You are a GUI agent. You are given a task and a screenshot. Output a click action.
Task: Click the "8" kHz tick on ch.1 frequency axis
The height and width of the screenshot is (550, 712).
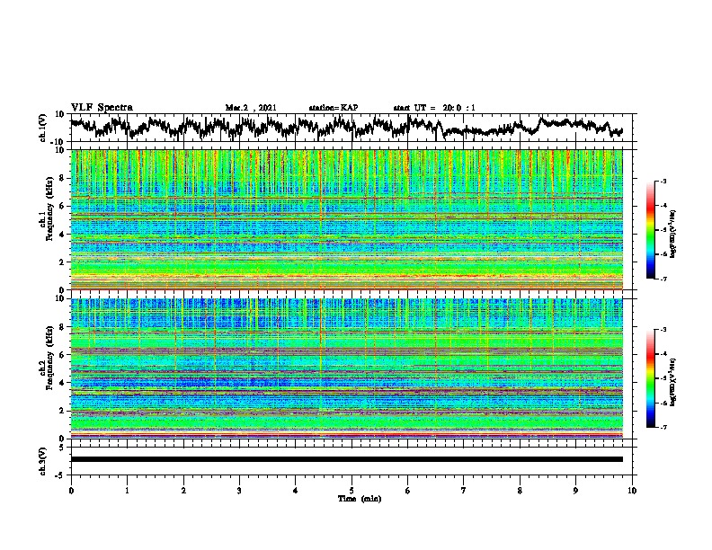click(63, 178)
